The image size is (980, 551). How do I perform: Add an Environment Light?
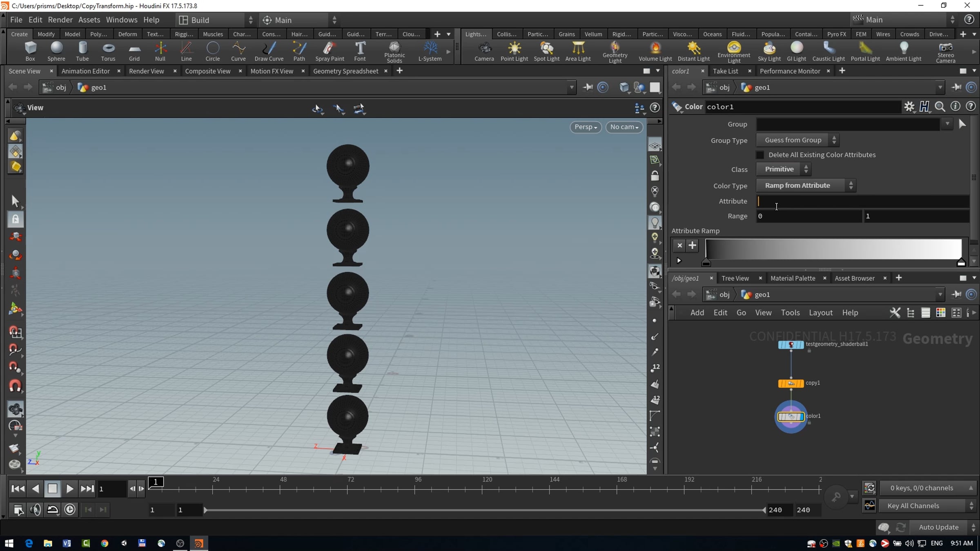(734, 52)
